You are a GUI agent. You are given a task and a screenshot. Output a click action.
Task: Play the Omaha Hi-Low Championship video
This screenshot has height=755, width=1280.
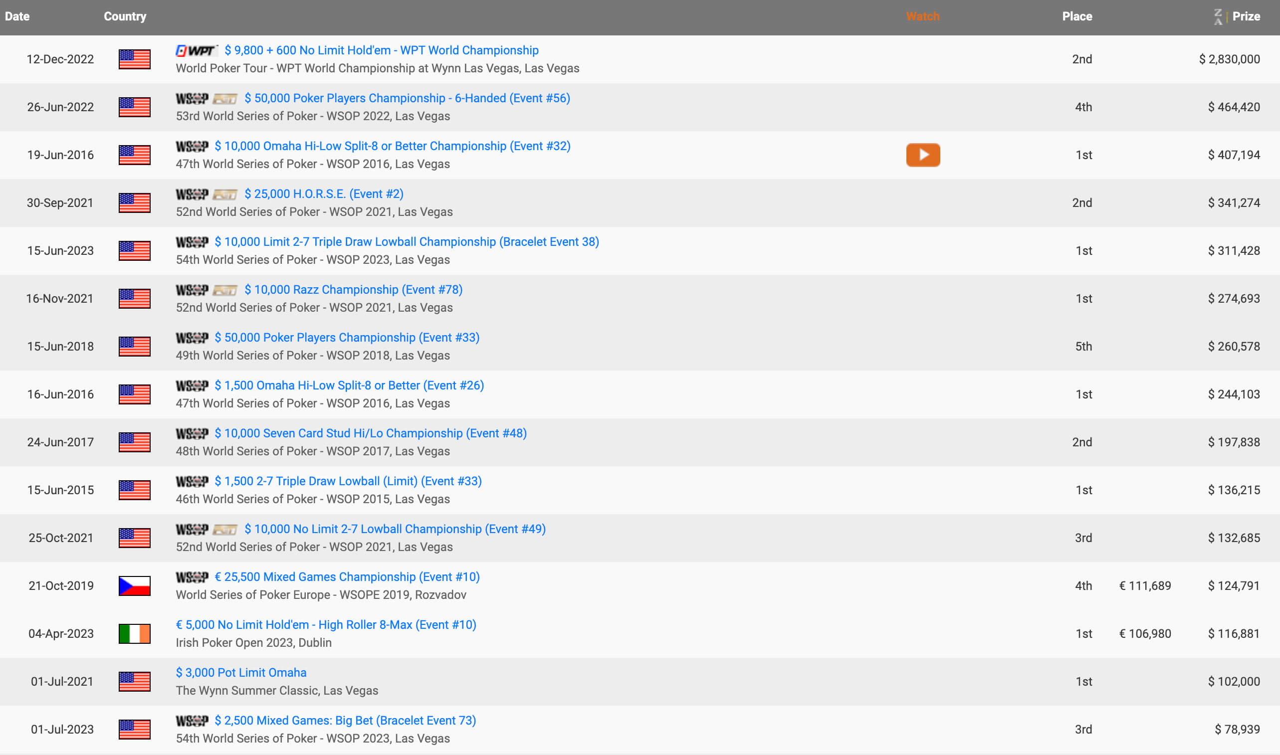pos(922,155)
